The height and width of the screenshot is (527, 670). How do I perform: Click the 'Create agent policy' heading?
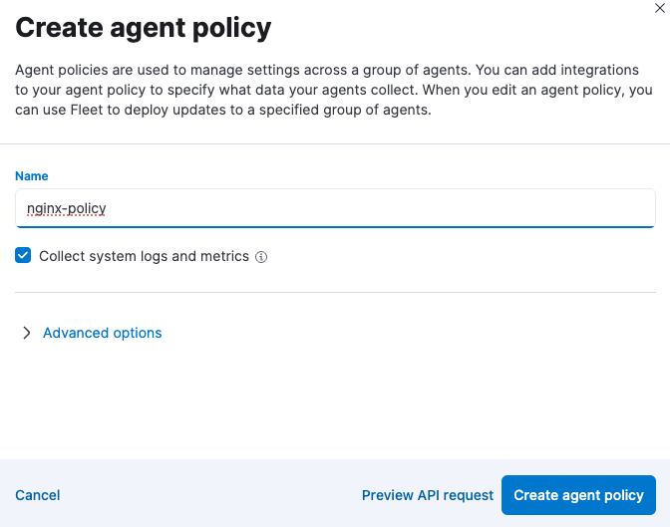[143, 27]
